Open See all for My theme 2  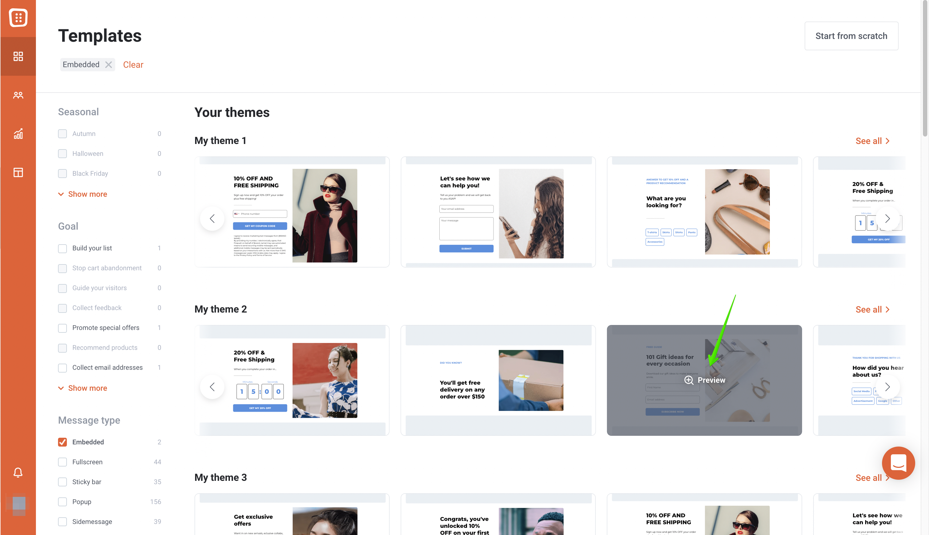click(872, 310)
